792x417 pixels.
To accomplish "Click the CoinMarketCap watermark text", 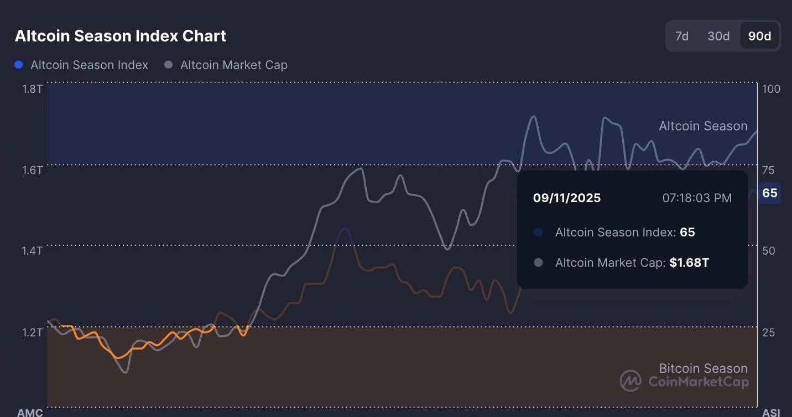I will 698,382.
